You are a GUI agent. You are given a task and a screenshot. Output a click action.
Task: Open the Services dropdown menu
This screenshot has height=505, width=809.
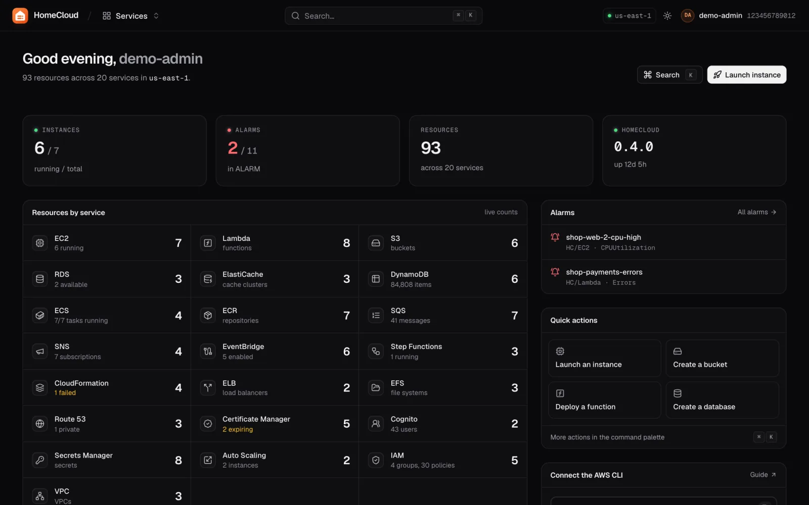pyautogui.click(x=130, y=16)
